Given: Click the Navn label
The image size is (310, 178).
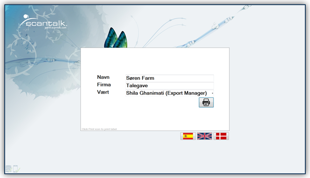Looking at the screenshot, I should (x=103, y=77).
